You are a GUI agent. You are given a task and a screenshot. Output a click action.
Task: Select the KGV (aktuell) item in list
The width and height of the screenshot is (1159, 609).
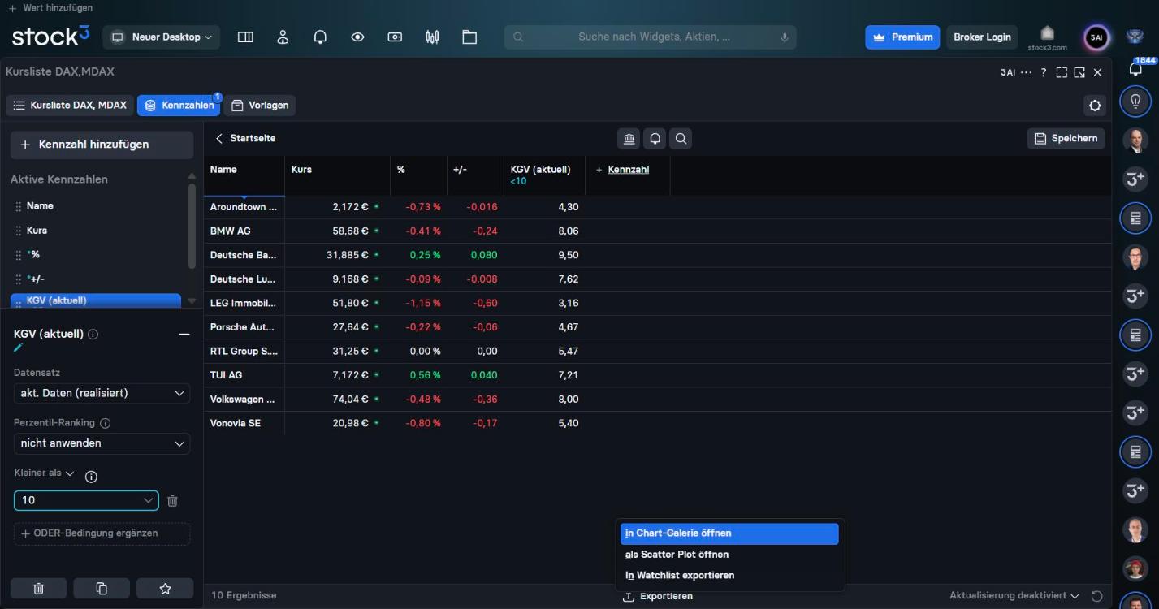[96, 301]
